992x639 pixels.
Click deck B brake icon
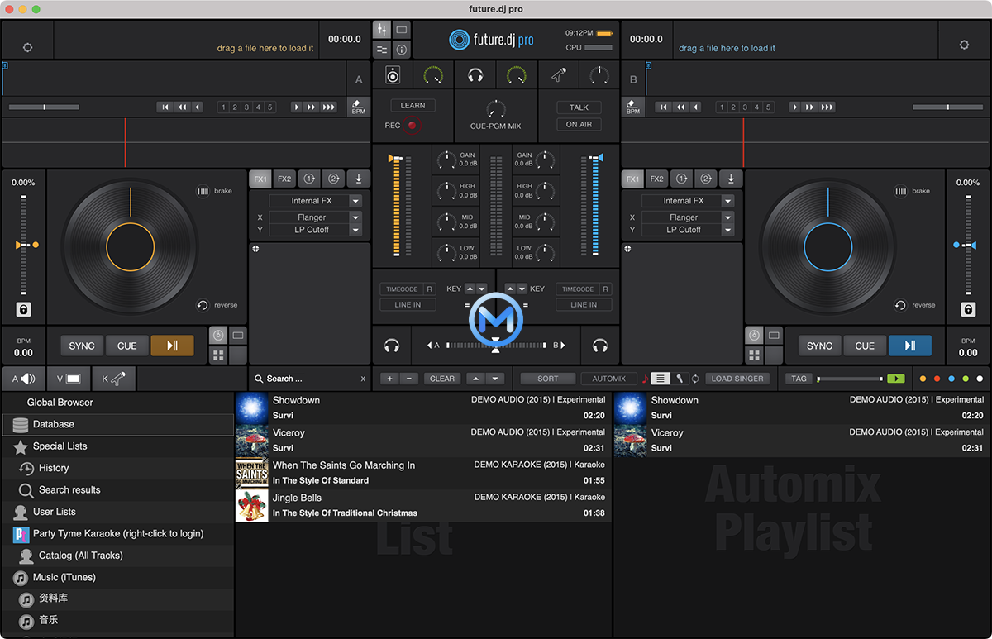click(x=899, y=191)
